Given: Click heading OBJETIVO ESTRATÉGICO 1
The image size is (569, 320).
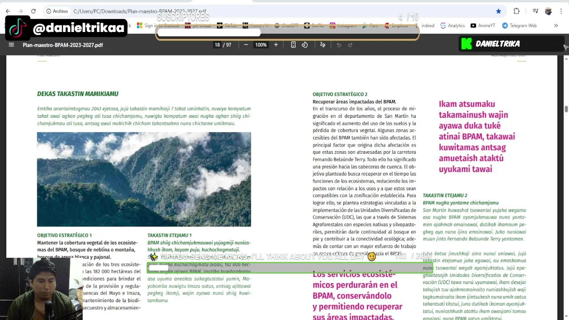Looking at the screenshot, I should point(64,235).
